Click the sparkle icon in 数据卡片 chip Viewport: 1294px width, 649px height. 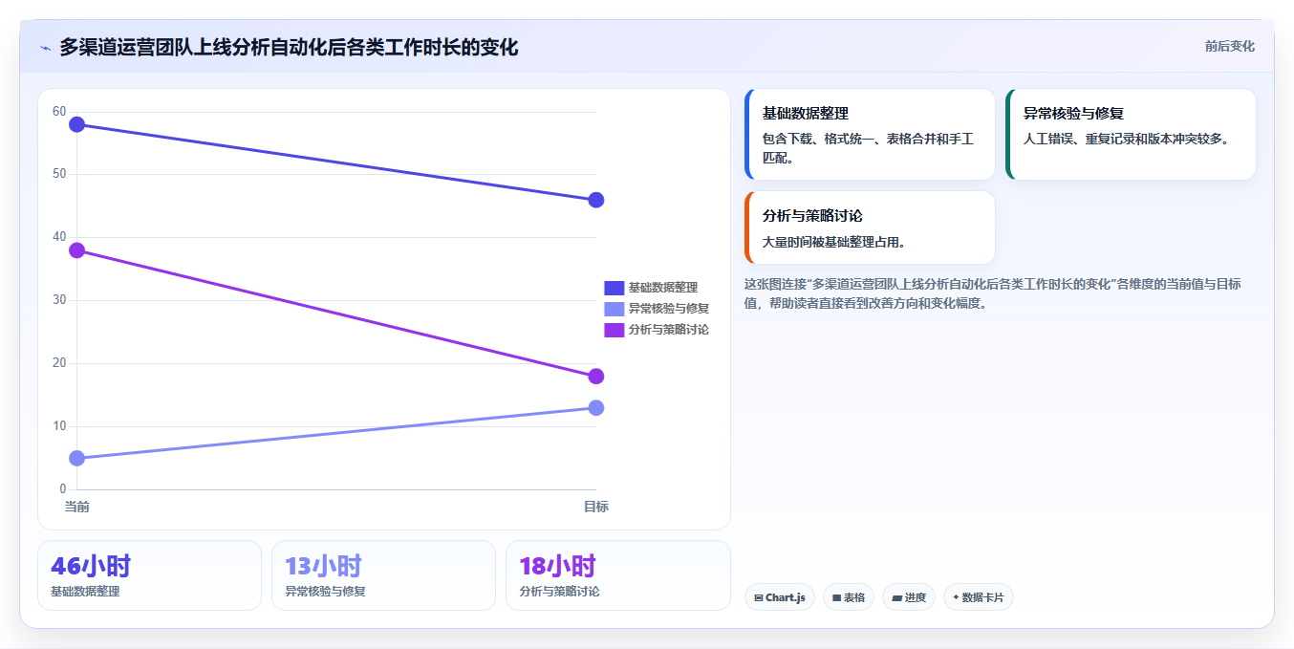[956, 597]
